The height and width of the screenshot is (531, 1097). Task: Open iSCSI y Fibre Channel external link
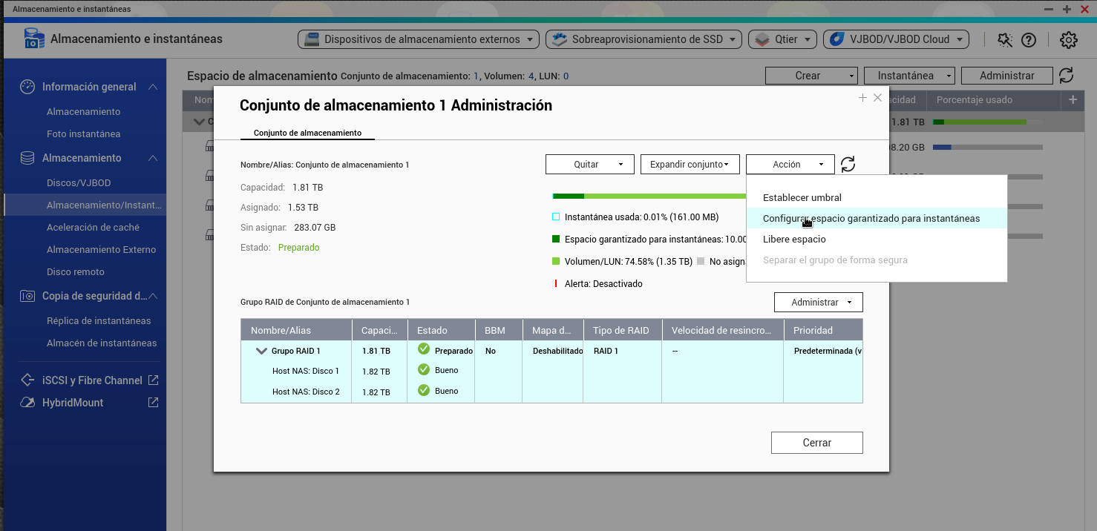coord(153,380)
